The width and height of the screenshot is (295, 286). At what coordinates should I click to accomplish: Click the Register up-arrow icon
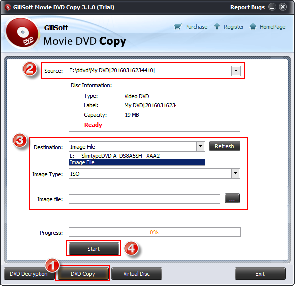coord(217,26)
